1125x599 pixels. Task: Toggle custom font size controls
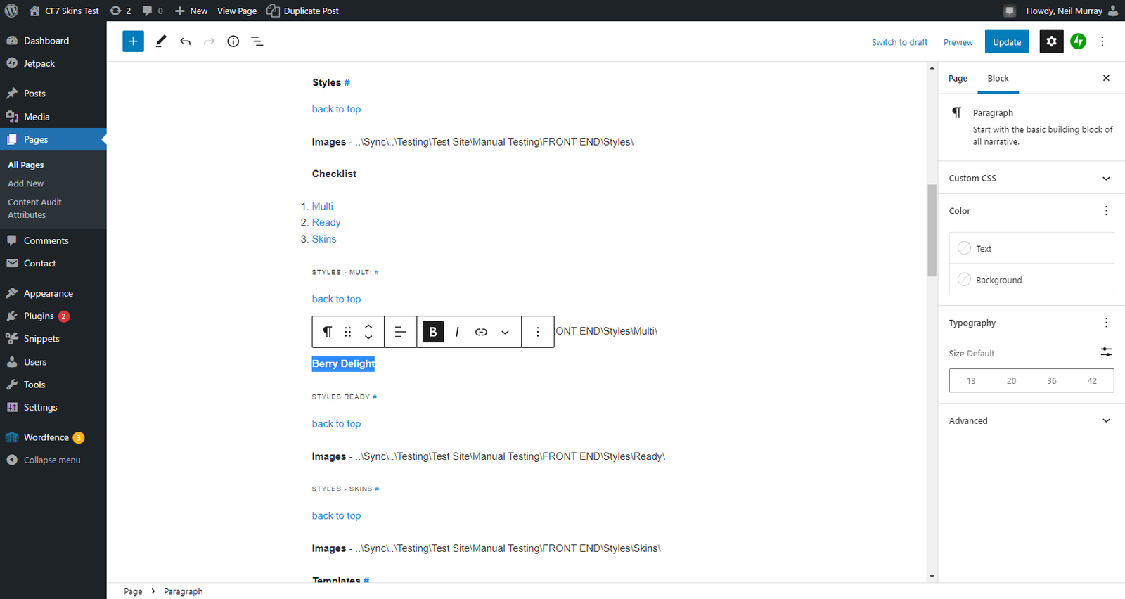pos(1105,352)
